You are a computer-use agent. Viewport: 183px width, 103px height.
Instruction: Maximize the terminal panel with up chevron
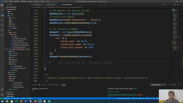178,85
